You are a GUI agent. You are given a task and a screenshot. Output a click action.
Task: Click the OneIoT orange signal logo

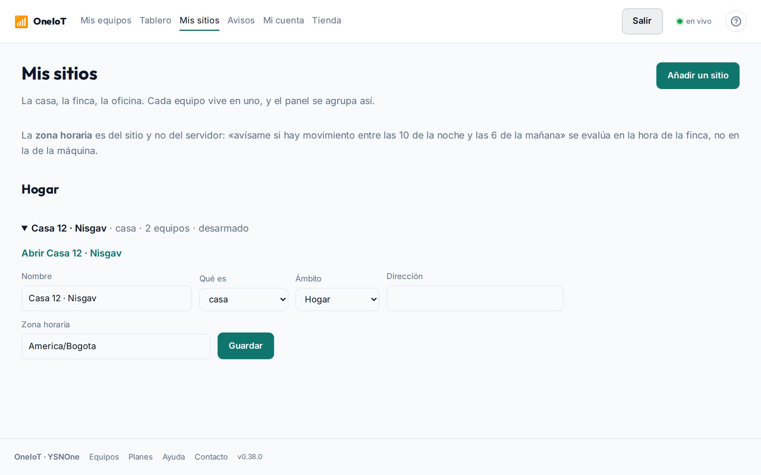[21, 21]
